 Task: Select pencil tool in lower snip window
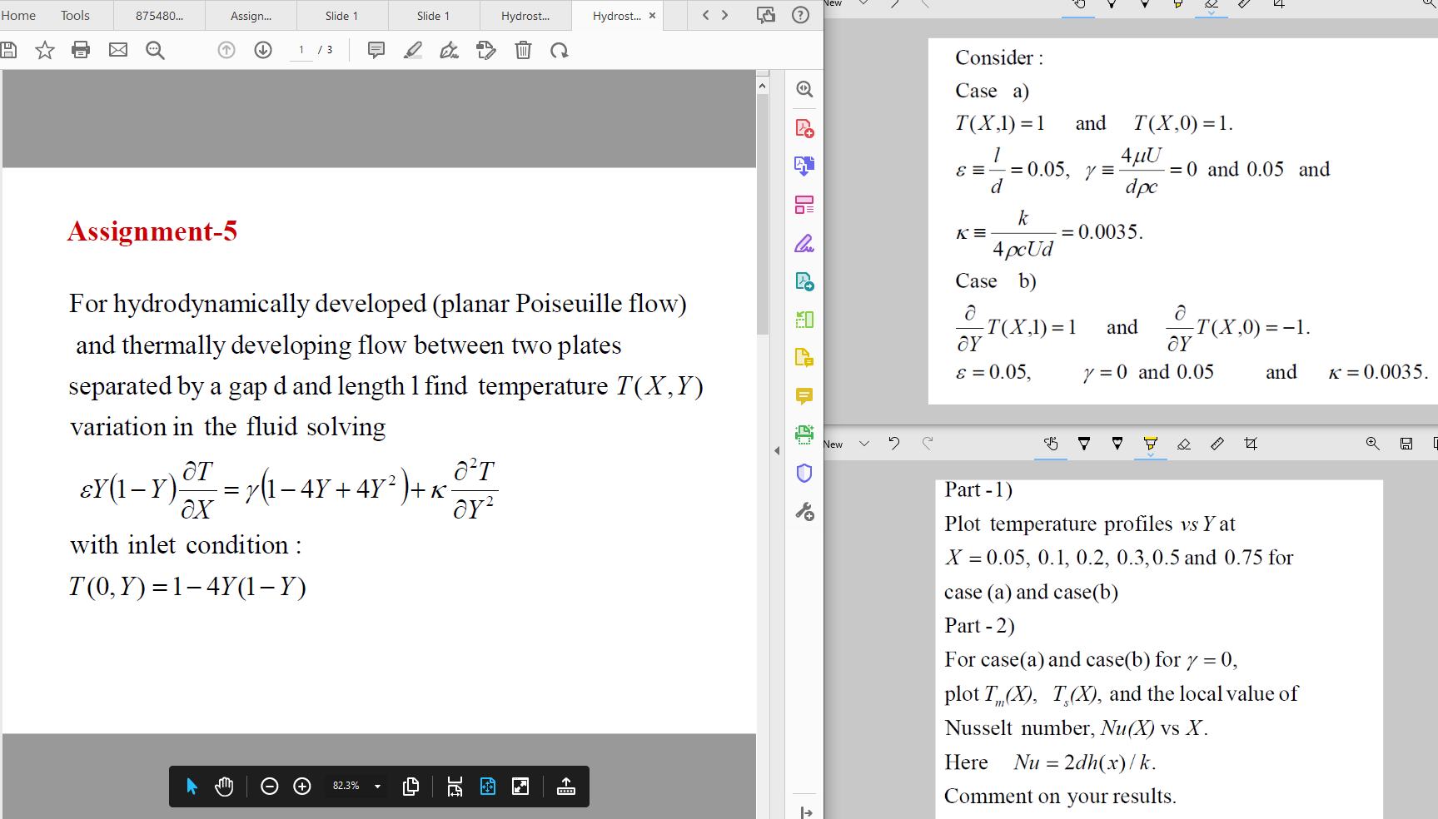tap(1117, 444)
